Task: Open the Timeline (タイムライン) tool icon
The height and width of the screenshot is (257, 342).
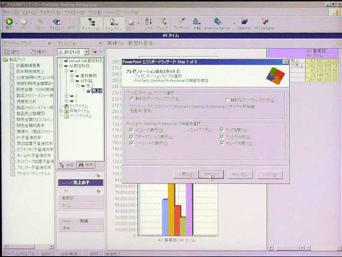Action: tap(113, 22)
